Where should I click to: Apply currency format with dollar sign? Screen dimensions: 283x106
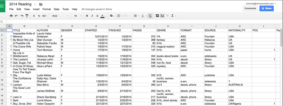click(34, 16)
